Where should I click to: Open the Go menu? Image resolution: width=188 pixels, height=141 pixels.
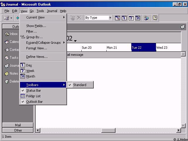tap(32, 11)
